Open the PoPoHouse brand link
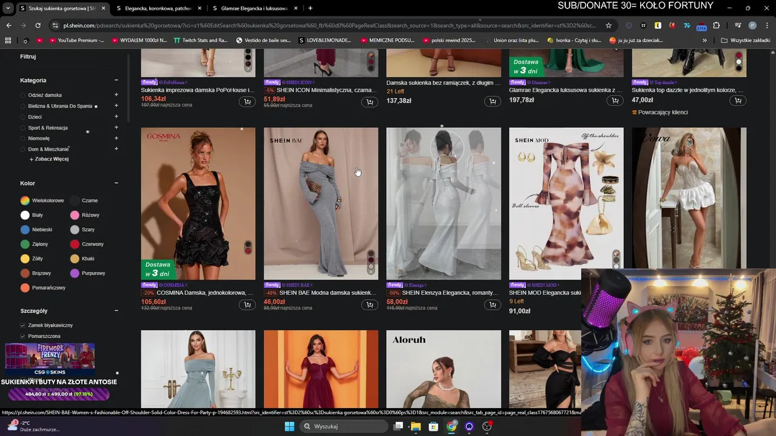Viewport: 776px width, 436px height. 174,82
